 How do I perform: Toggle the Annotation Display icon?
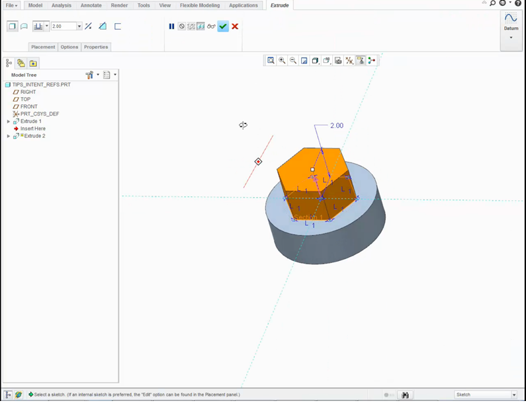coord(361,60)
